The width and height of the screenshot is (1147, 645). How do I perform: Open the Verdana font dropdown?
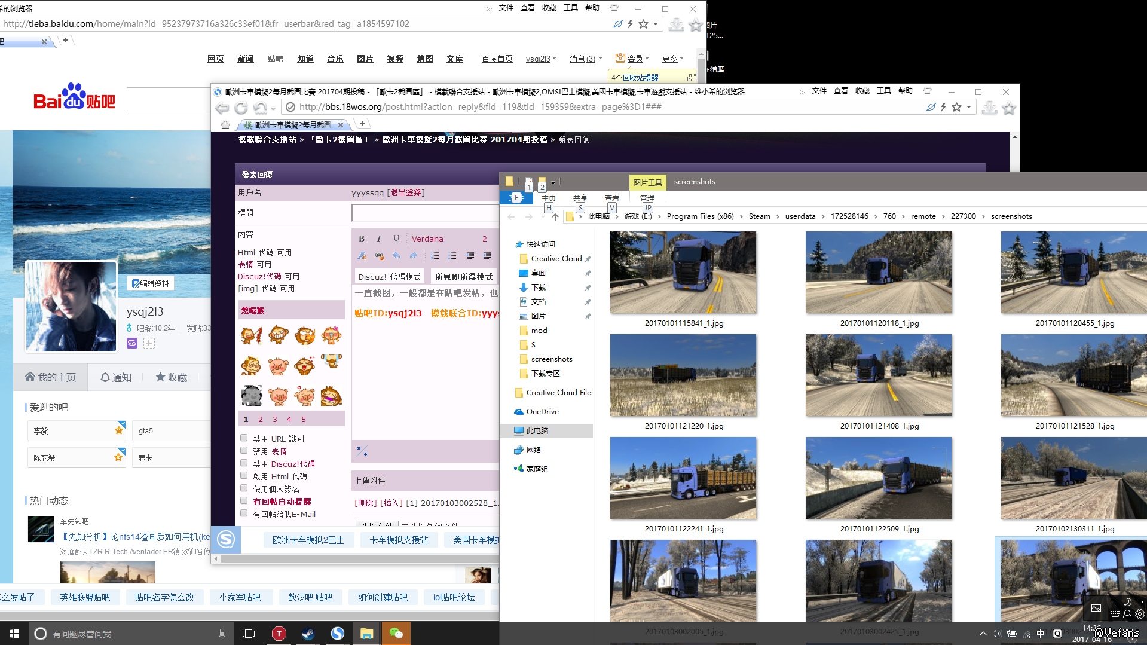point(427,239)
